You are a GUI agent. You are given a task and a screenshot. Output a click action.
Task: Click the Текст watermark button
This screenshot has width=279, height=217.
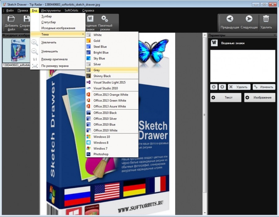tap(226, 97)
